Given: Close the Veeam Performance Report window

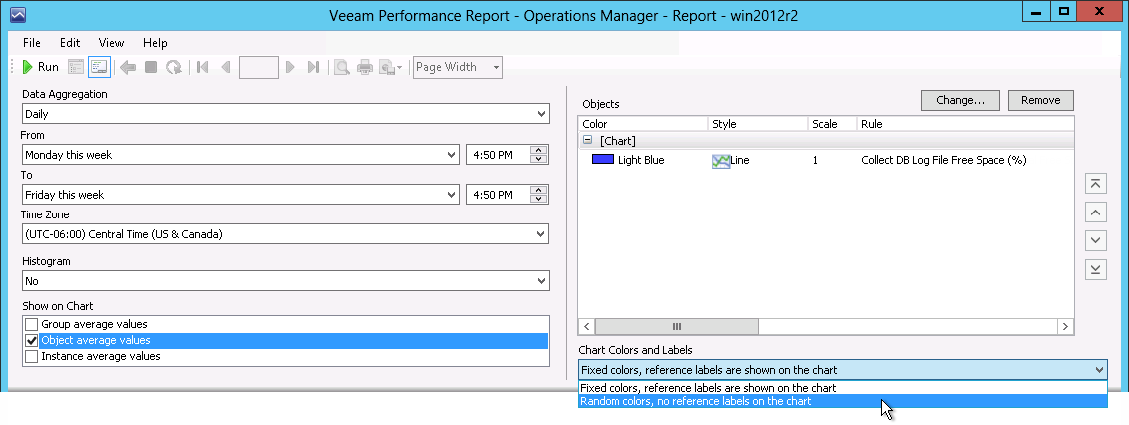Looking at the screenshot, I should pyautogui.click(x=1099, y=11).
